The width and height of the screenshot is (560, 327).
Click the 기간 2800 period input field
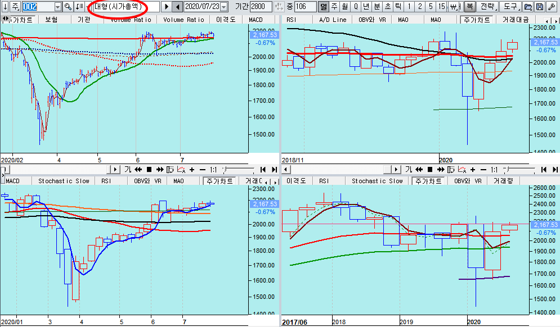point(261,6)
